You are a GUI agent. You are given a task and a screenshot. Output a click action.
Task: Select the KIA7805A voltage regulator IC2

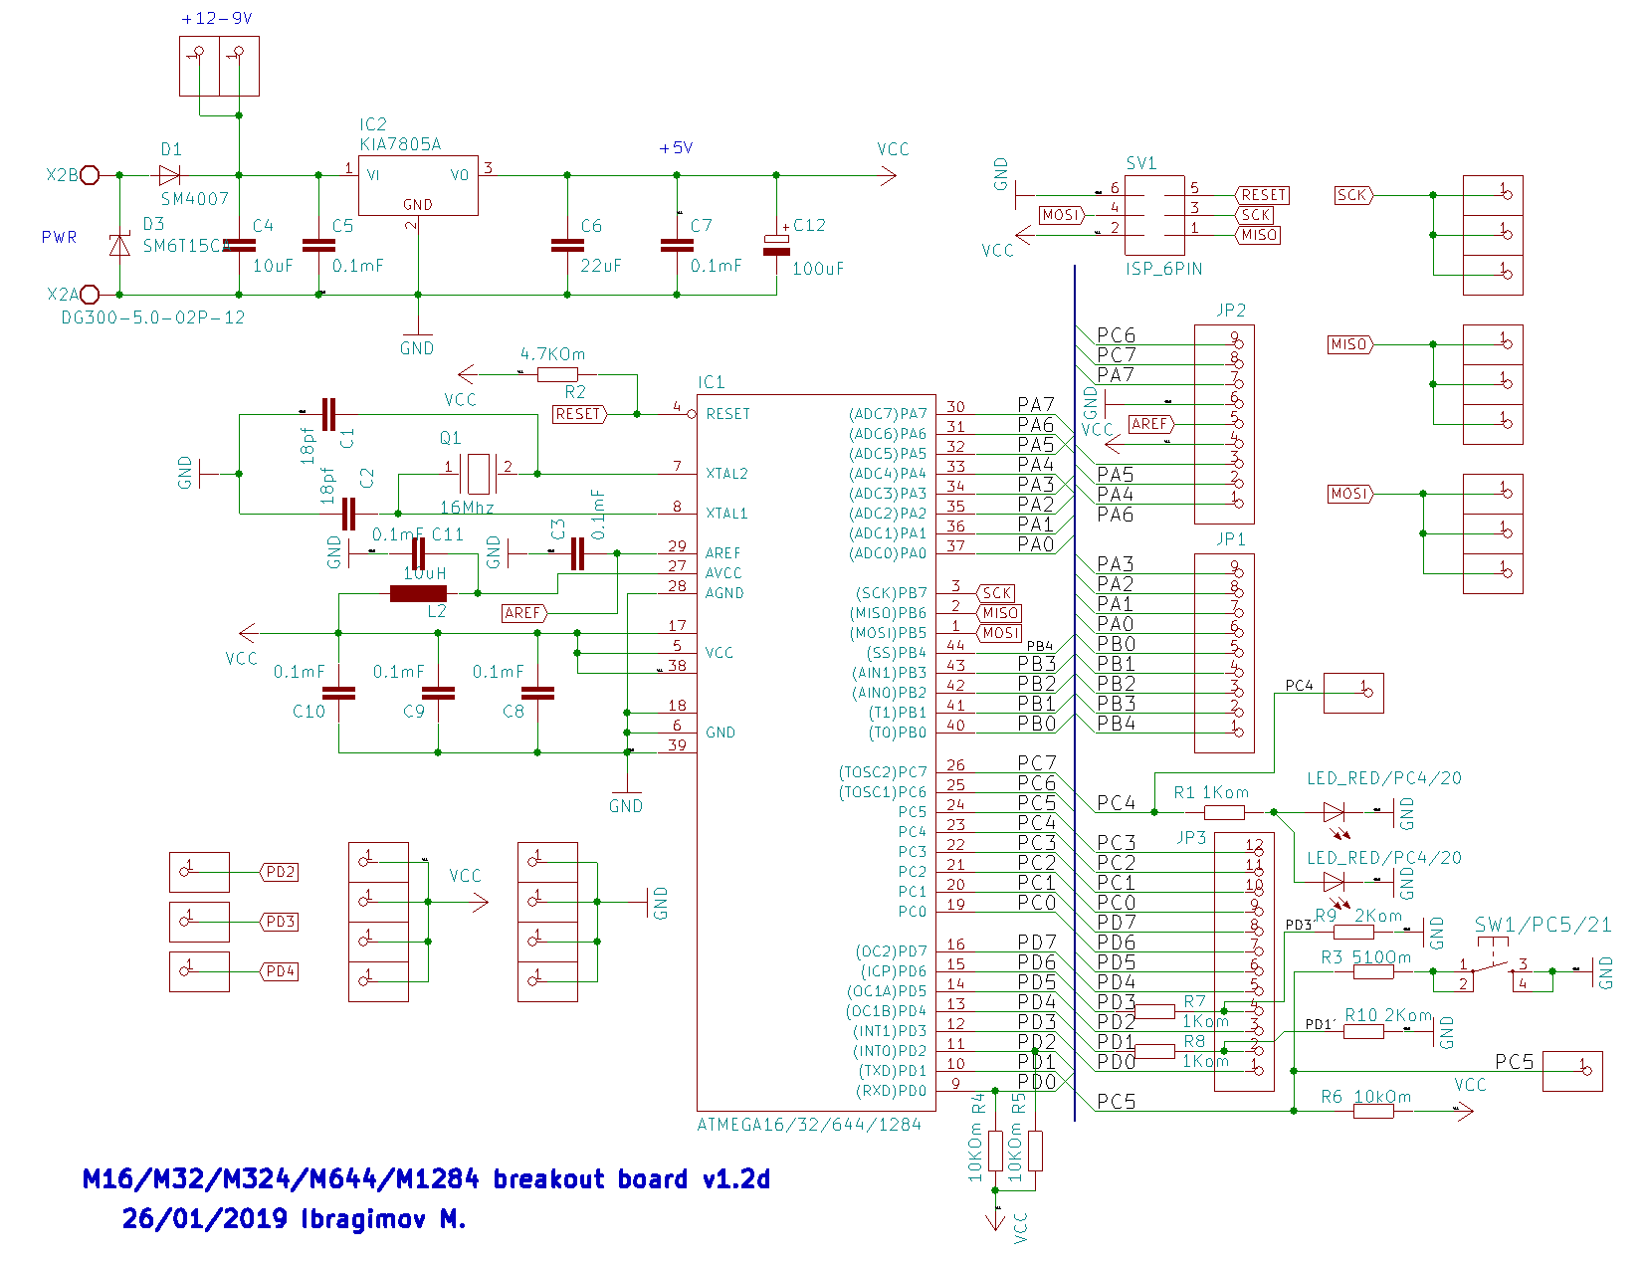tap(418, 185)
